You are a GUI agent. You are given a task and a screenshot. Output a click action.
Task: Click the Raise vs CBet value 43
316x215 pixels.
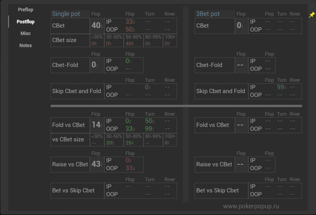click(x=97, y=164)
